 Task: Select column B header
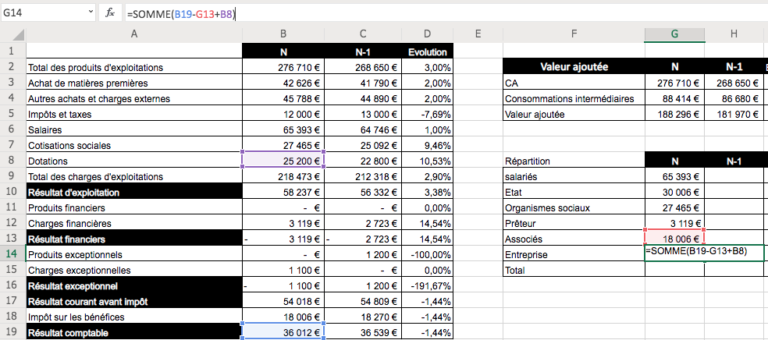click(283, 34)
